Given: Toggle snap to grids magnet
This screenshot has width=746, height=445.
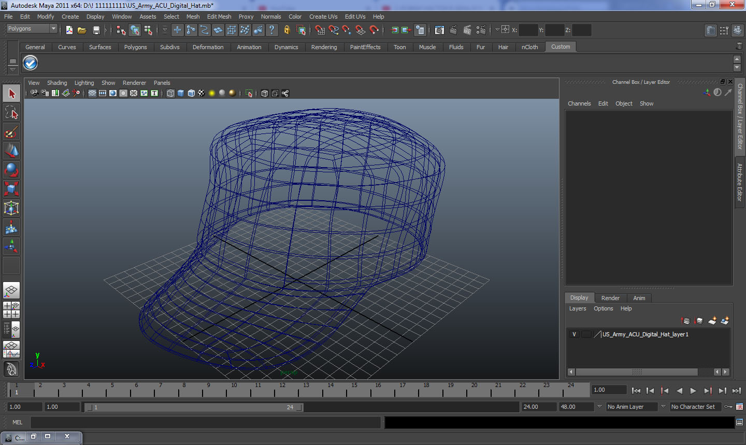Looking at the screenshot, I should coord(320,30).
